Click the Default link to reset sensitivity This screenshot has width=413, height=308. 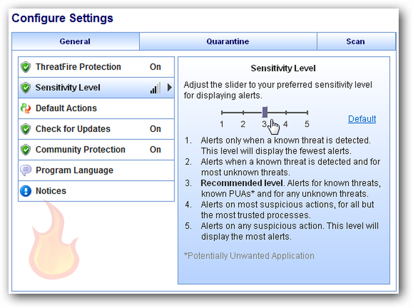[x=362, y=119]
